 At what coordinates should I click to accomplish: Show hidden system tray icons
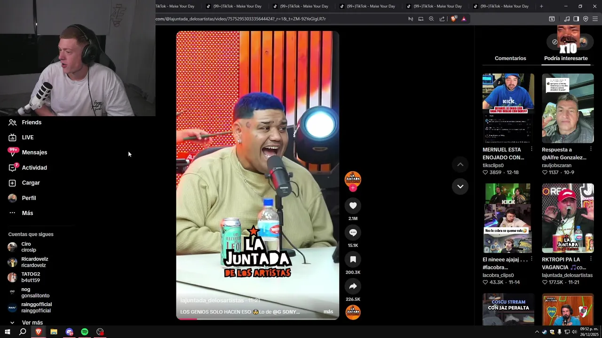pos(537,332)
